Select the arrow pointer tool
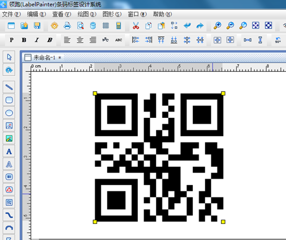The width and height of the screenshot is (286, 240). (9, 57)
